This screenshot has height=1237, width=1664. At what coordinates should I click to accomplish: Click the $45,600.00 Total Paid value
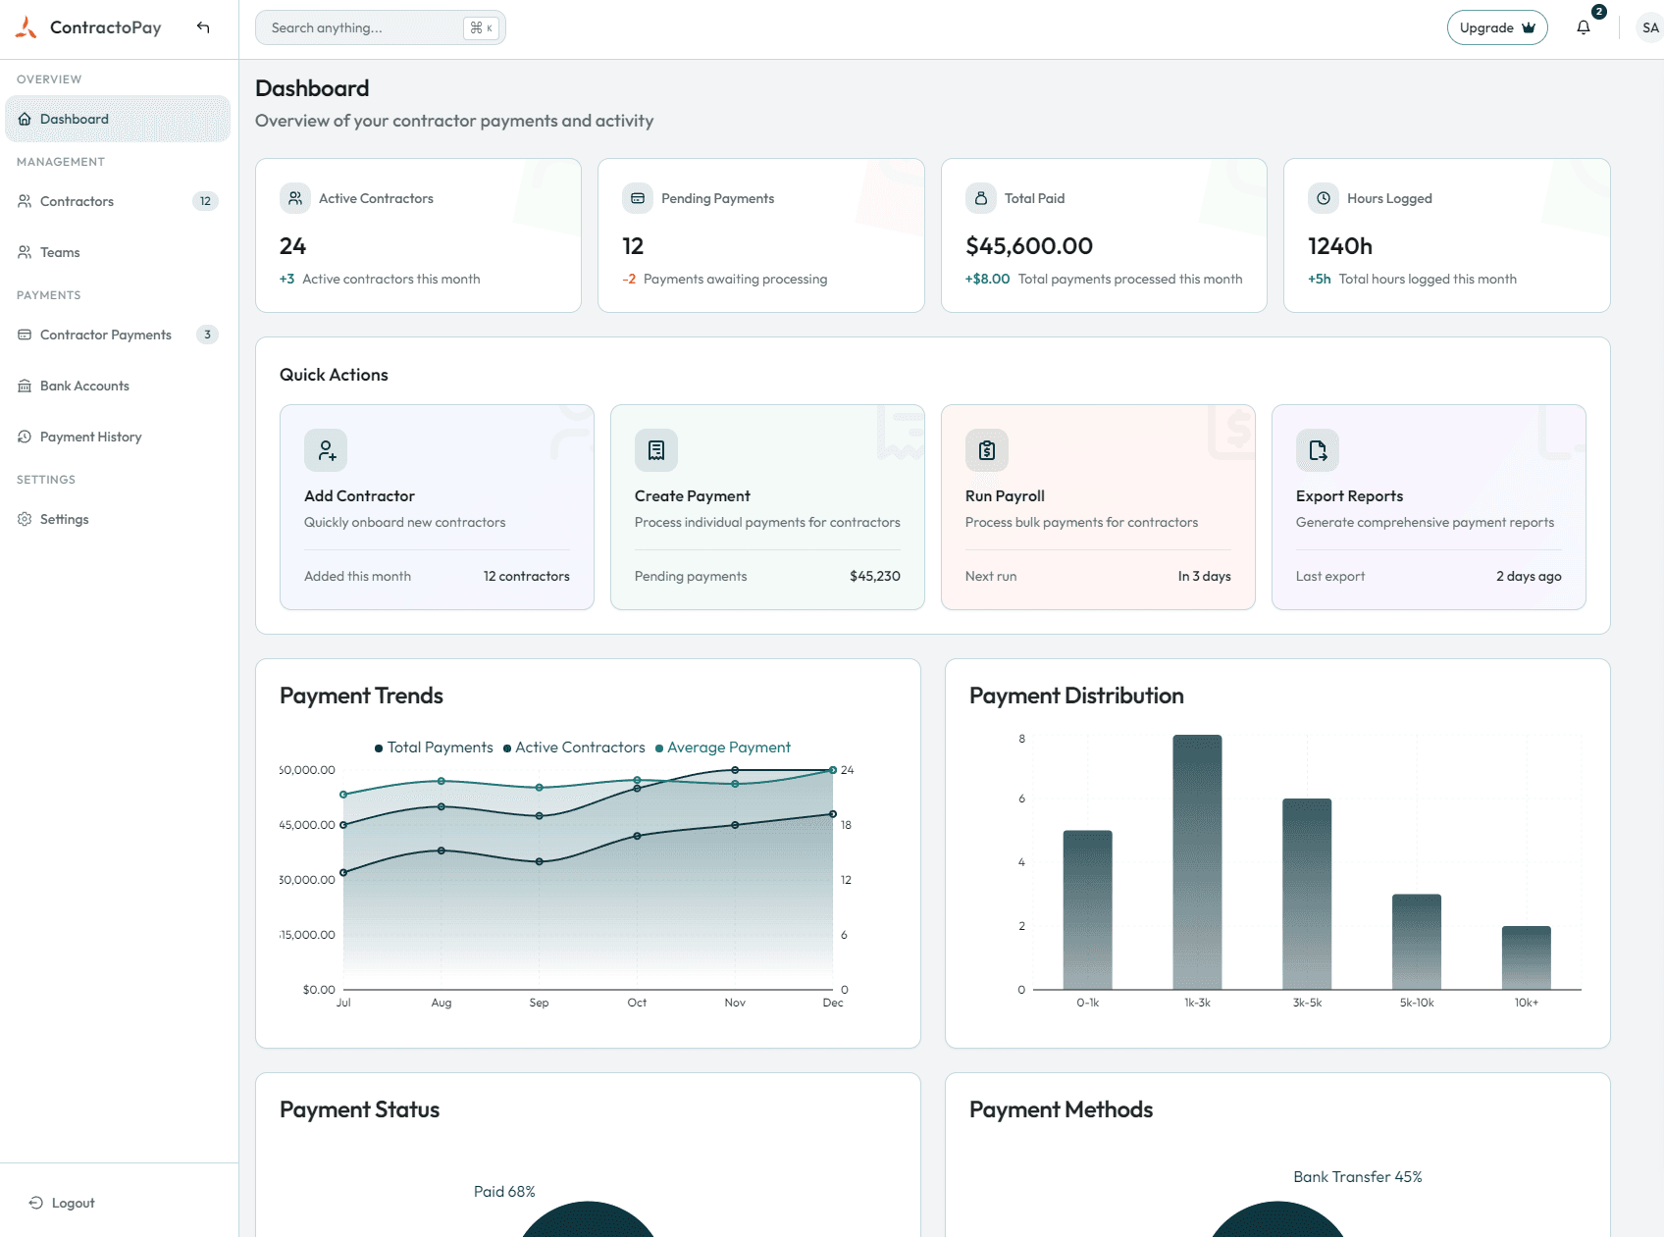pyautogui.click(x=1029, y=246)
